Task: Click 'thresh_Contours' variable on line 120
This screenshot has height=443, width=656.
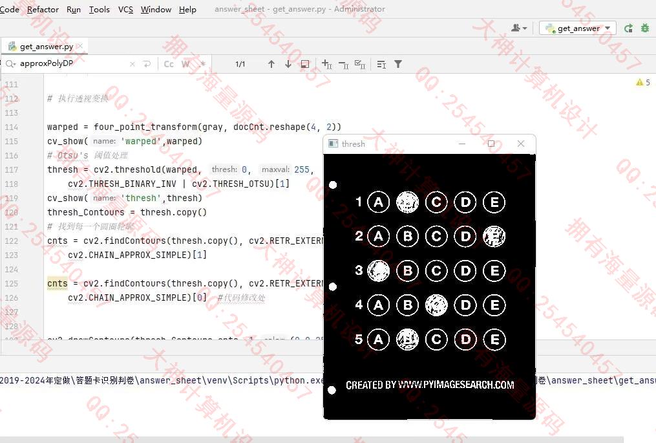Action: (86, 212)
